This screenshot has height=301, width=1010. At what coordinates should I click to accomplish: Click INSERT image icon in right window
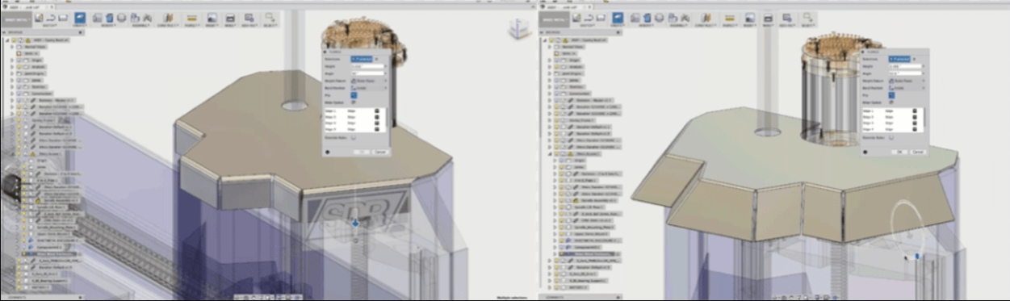[x=750, y=18]
